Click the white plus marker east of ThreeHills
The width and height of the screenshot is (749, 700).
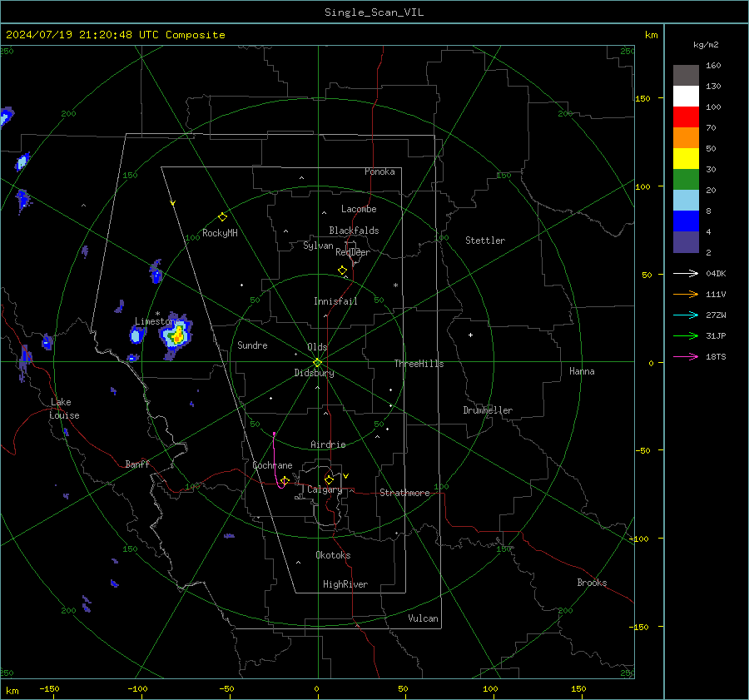tap(470, 335)
